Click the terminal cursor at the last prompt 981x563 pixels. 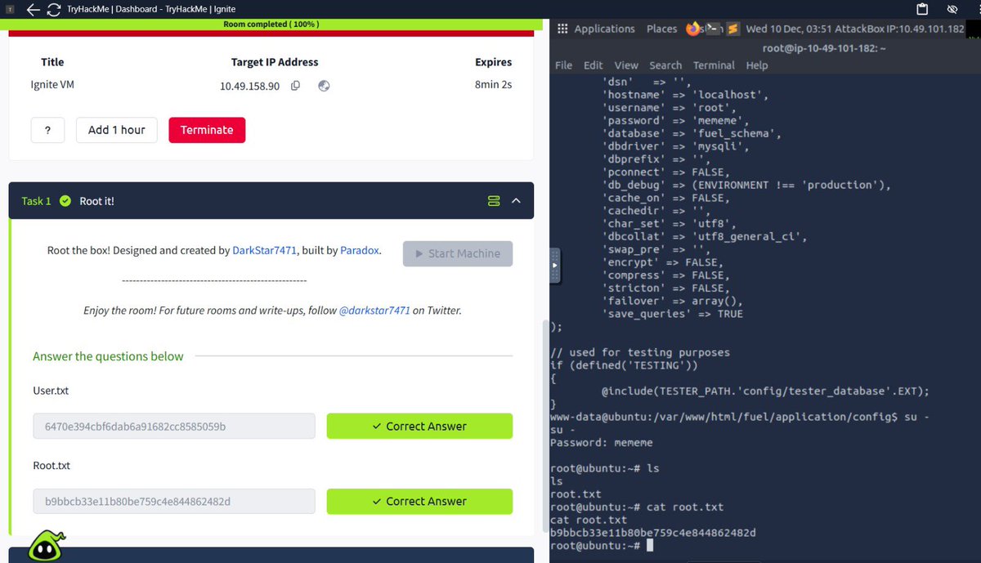[651, 546]
